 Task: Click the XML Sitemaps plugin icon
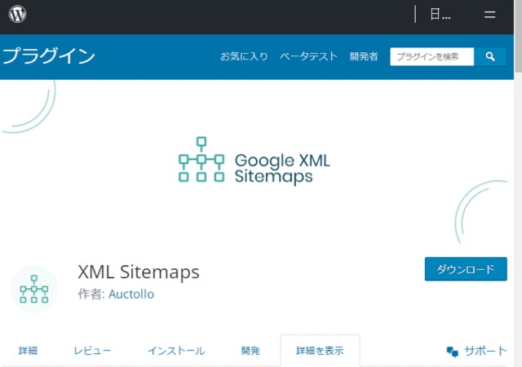pos(34,289)
